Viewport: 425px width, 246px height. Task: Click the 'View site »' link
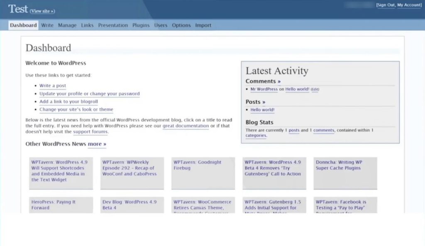point(42,11)
